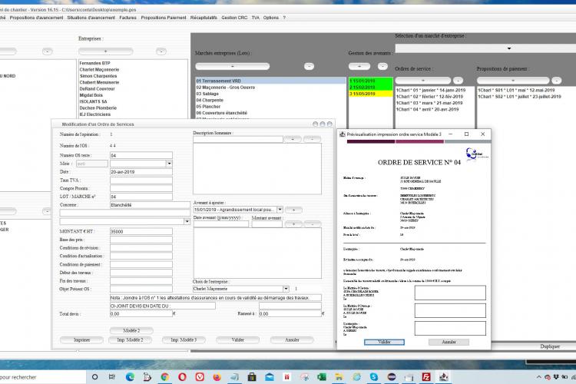This screenshot has width=576, height=384.
Task: Open the Factures menu
Action: point(127,18)
